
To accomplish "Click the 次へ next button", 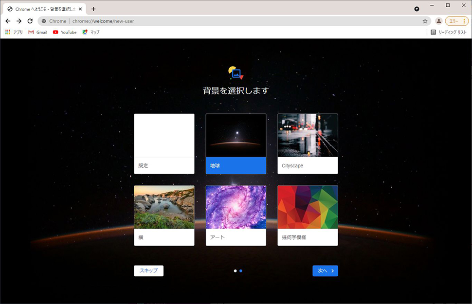I will point(326,270).
